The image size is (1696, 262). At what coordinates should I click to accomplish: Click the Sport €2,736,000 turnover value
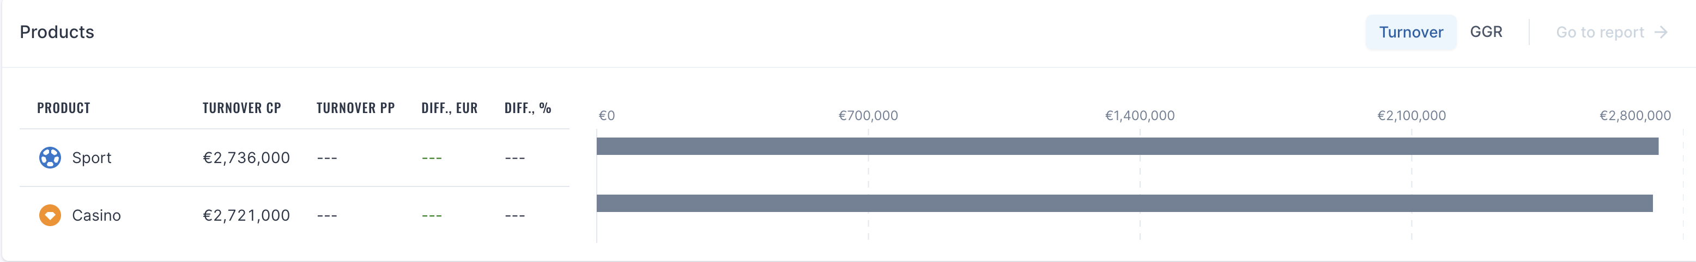click(246, 158)
